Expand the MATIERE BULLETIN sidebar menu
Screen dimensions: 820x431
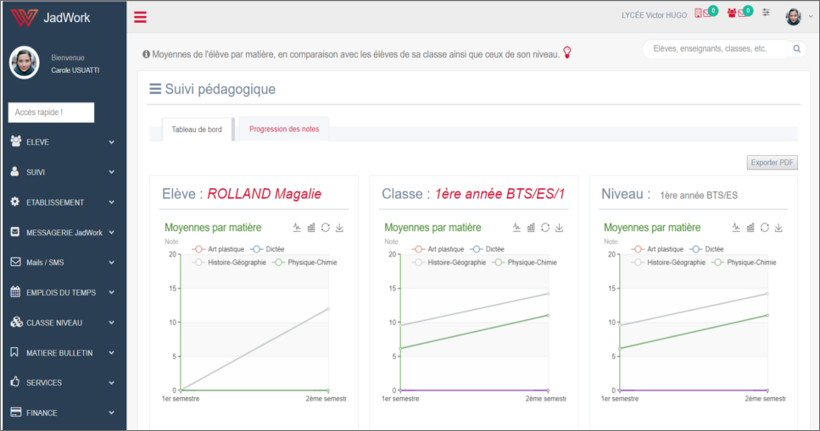[64, 352]
